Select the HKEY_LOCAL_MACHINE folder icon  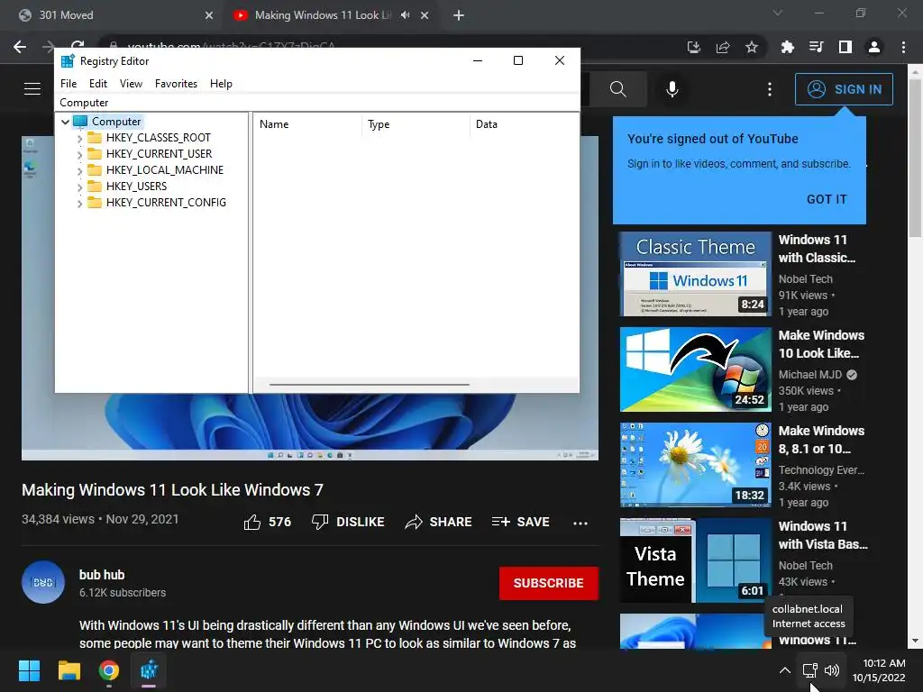[x=94, y=170]
